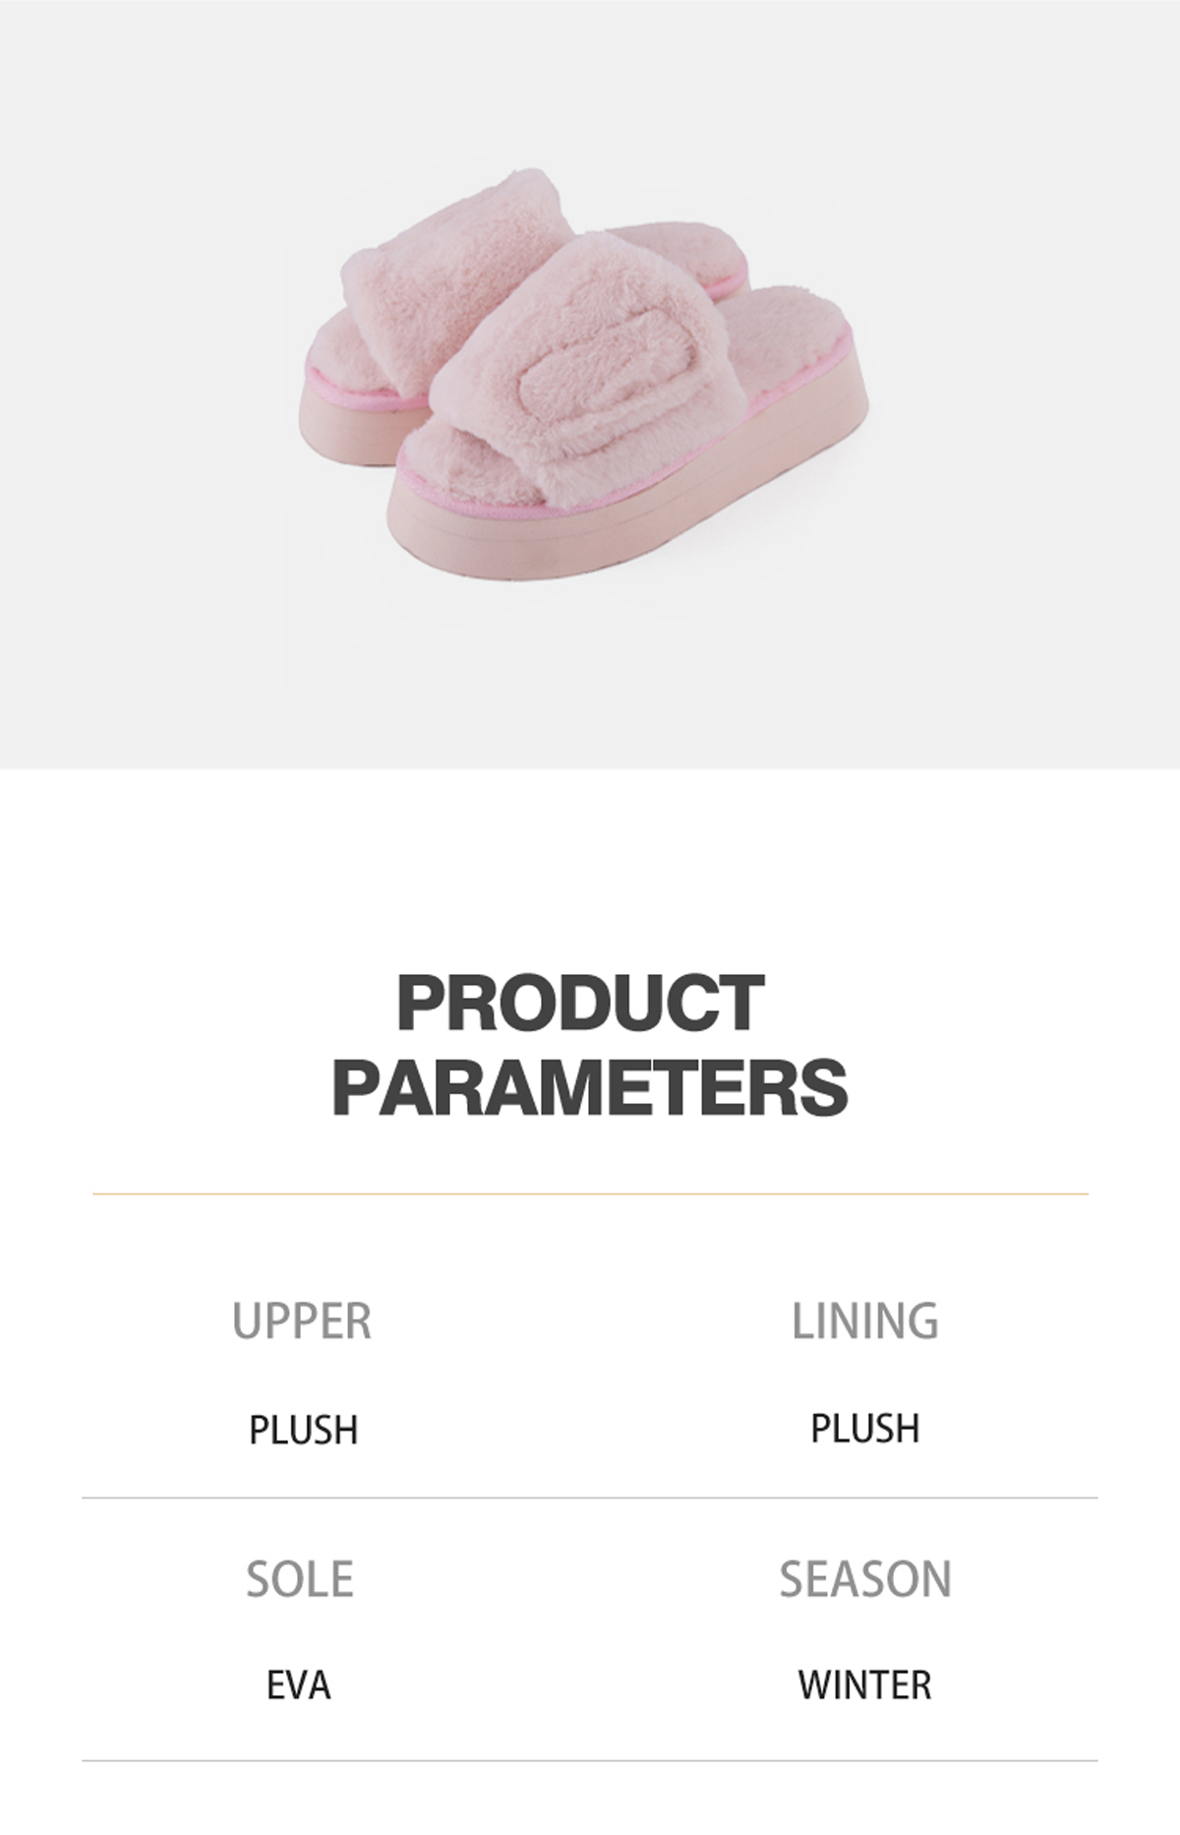Click the gray divider between parameter rows
1180x1835 pixels.
pyautogui.click(x=590, y=1499)
